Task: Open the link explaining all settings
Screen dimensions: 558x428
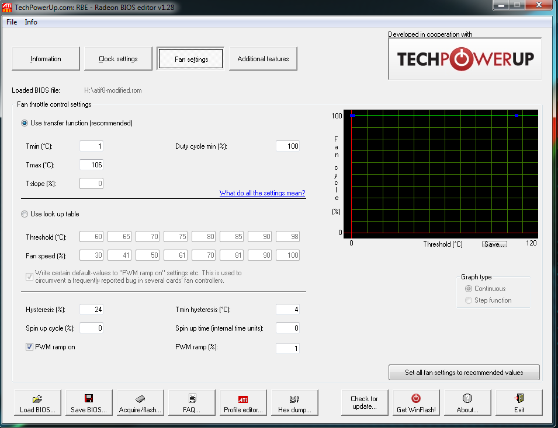Action: point(262,193)
